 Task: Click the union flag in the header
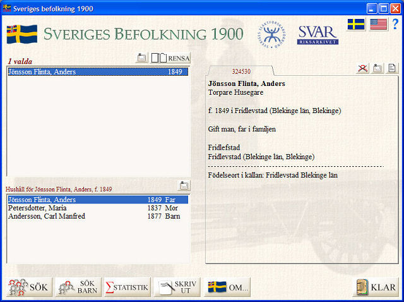pyautogui.click(x=22, y=34)
